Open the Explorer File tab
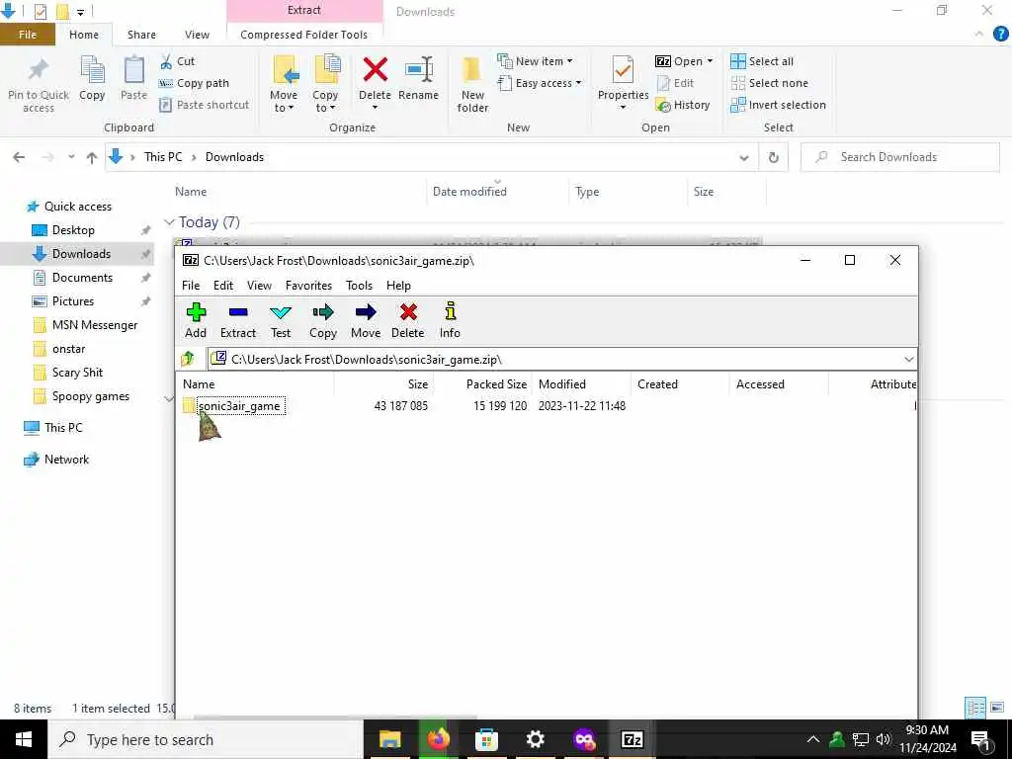The width and height of the screenshot is (1012, 759). pos(27,35)
